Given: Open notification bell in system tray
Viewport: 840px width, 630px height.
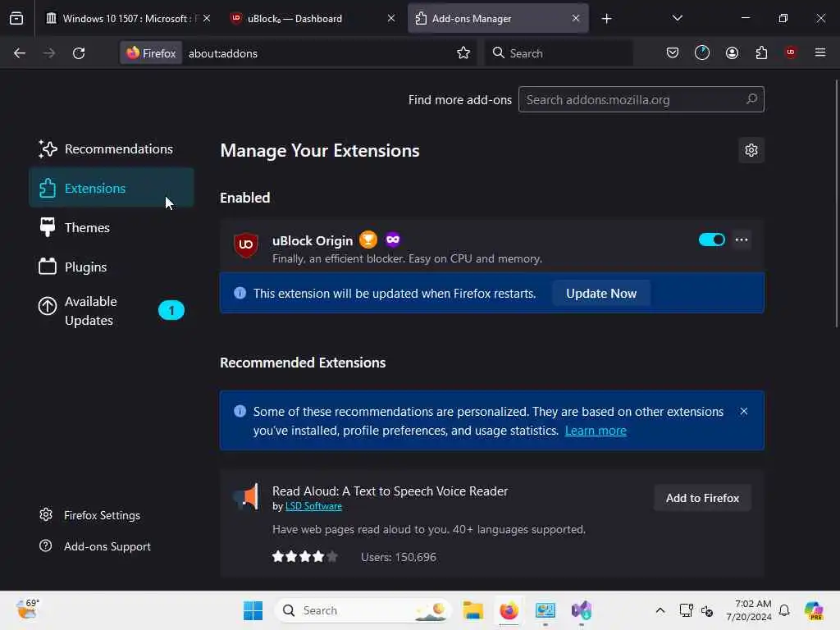Looking at the screenshot, I should point(784,610).
